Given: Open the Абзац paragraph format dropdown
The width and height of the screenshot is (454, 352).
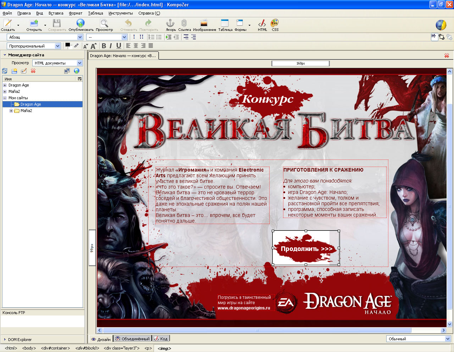Looking at the screenshot, I should point(45,37).
